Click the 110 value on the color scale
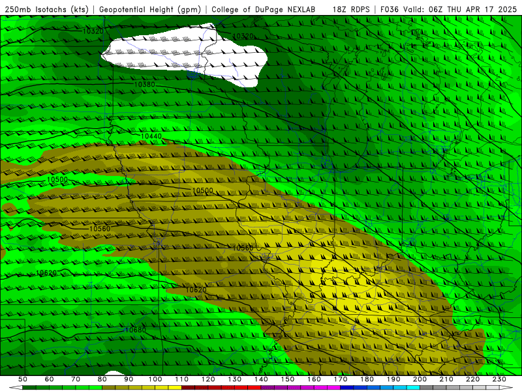This screenshot has width=522, height=391. tap(182, 379)
